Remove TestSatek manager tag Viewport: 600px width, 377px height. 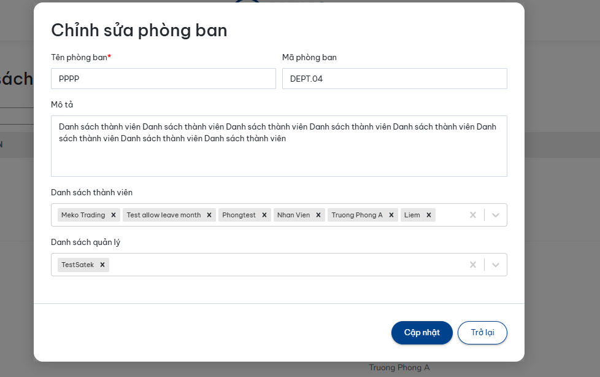click(x=102, y=265)
